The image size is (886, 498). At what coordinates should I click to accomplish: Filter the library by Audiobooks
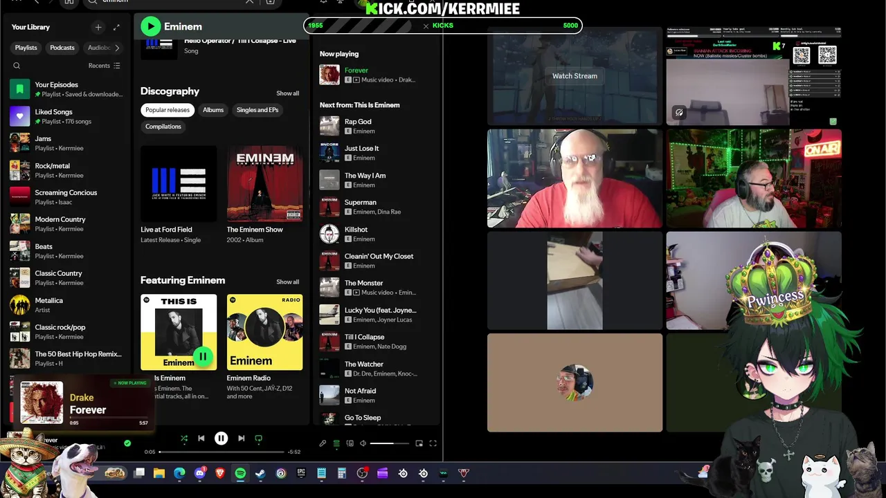[x=98, y=48]
